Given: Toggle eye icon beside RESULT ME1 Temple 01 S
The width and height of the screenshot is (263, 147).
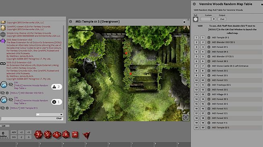Looking at the screenshot, I should [2, 108].
